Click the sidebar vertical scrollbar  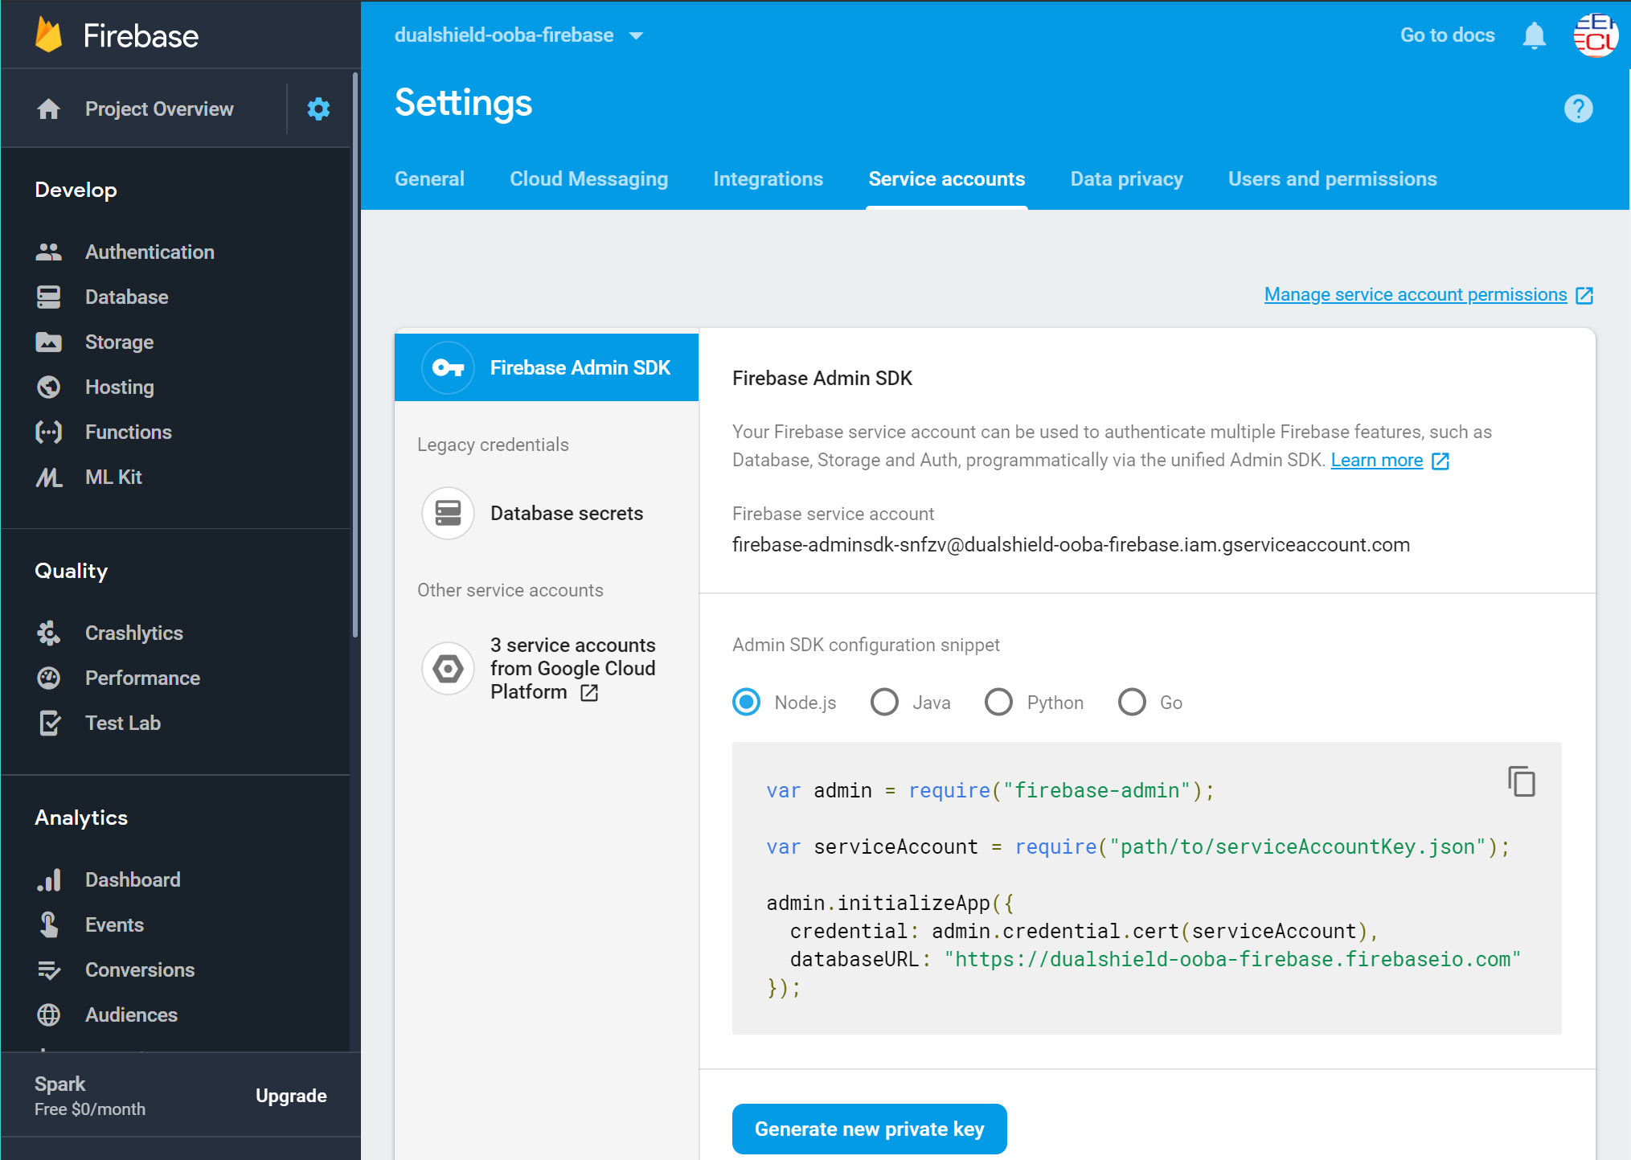(354, 354)
